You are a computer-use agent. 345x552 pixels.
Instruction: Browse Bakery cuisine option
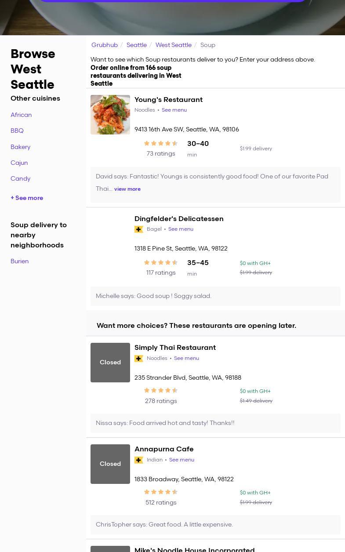tap(20, 147)
